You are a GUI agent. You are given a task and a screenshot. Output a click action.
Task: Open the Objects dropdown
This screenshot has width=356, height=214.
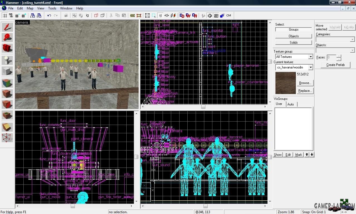(352, 50)
